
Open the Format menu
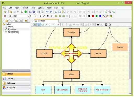25,8
